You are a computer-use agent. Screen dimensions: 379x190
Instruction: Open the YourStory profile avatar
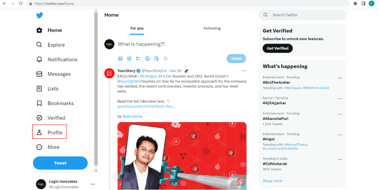tap(109, 73)
